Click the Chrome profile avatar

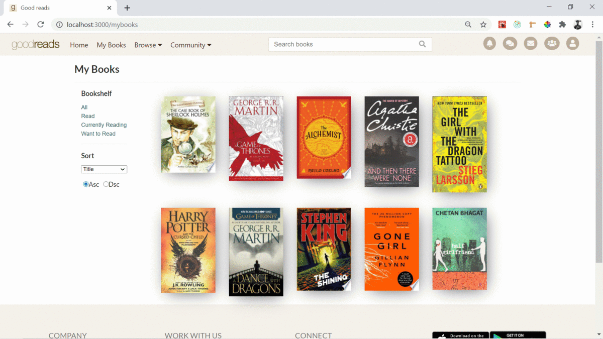pyautogui.click(x=578, y=25)
